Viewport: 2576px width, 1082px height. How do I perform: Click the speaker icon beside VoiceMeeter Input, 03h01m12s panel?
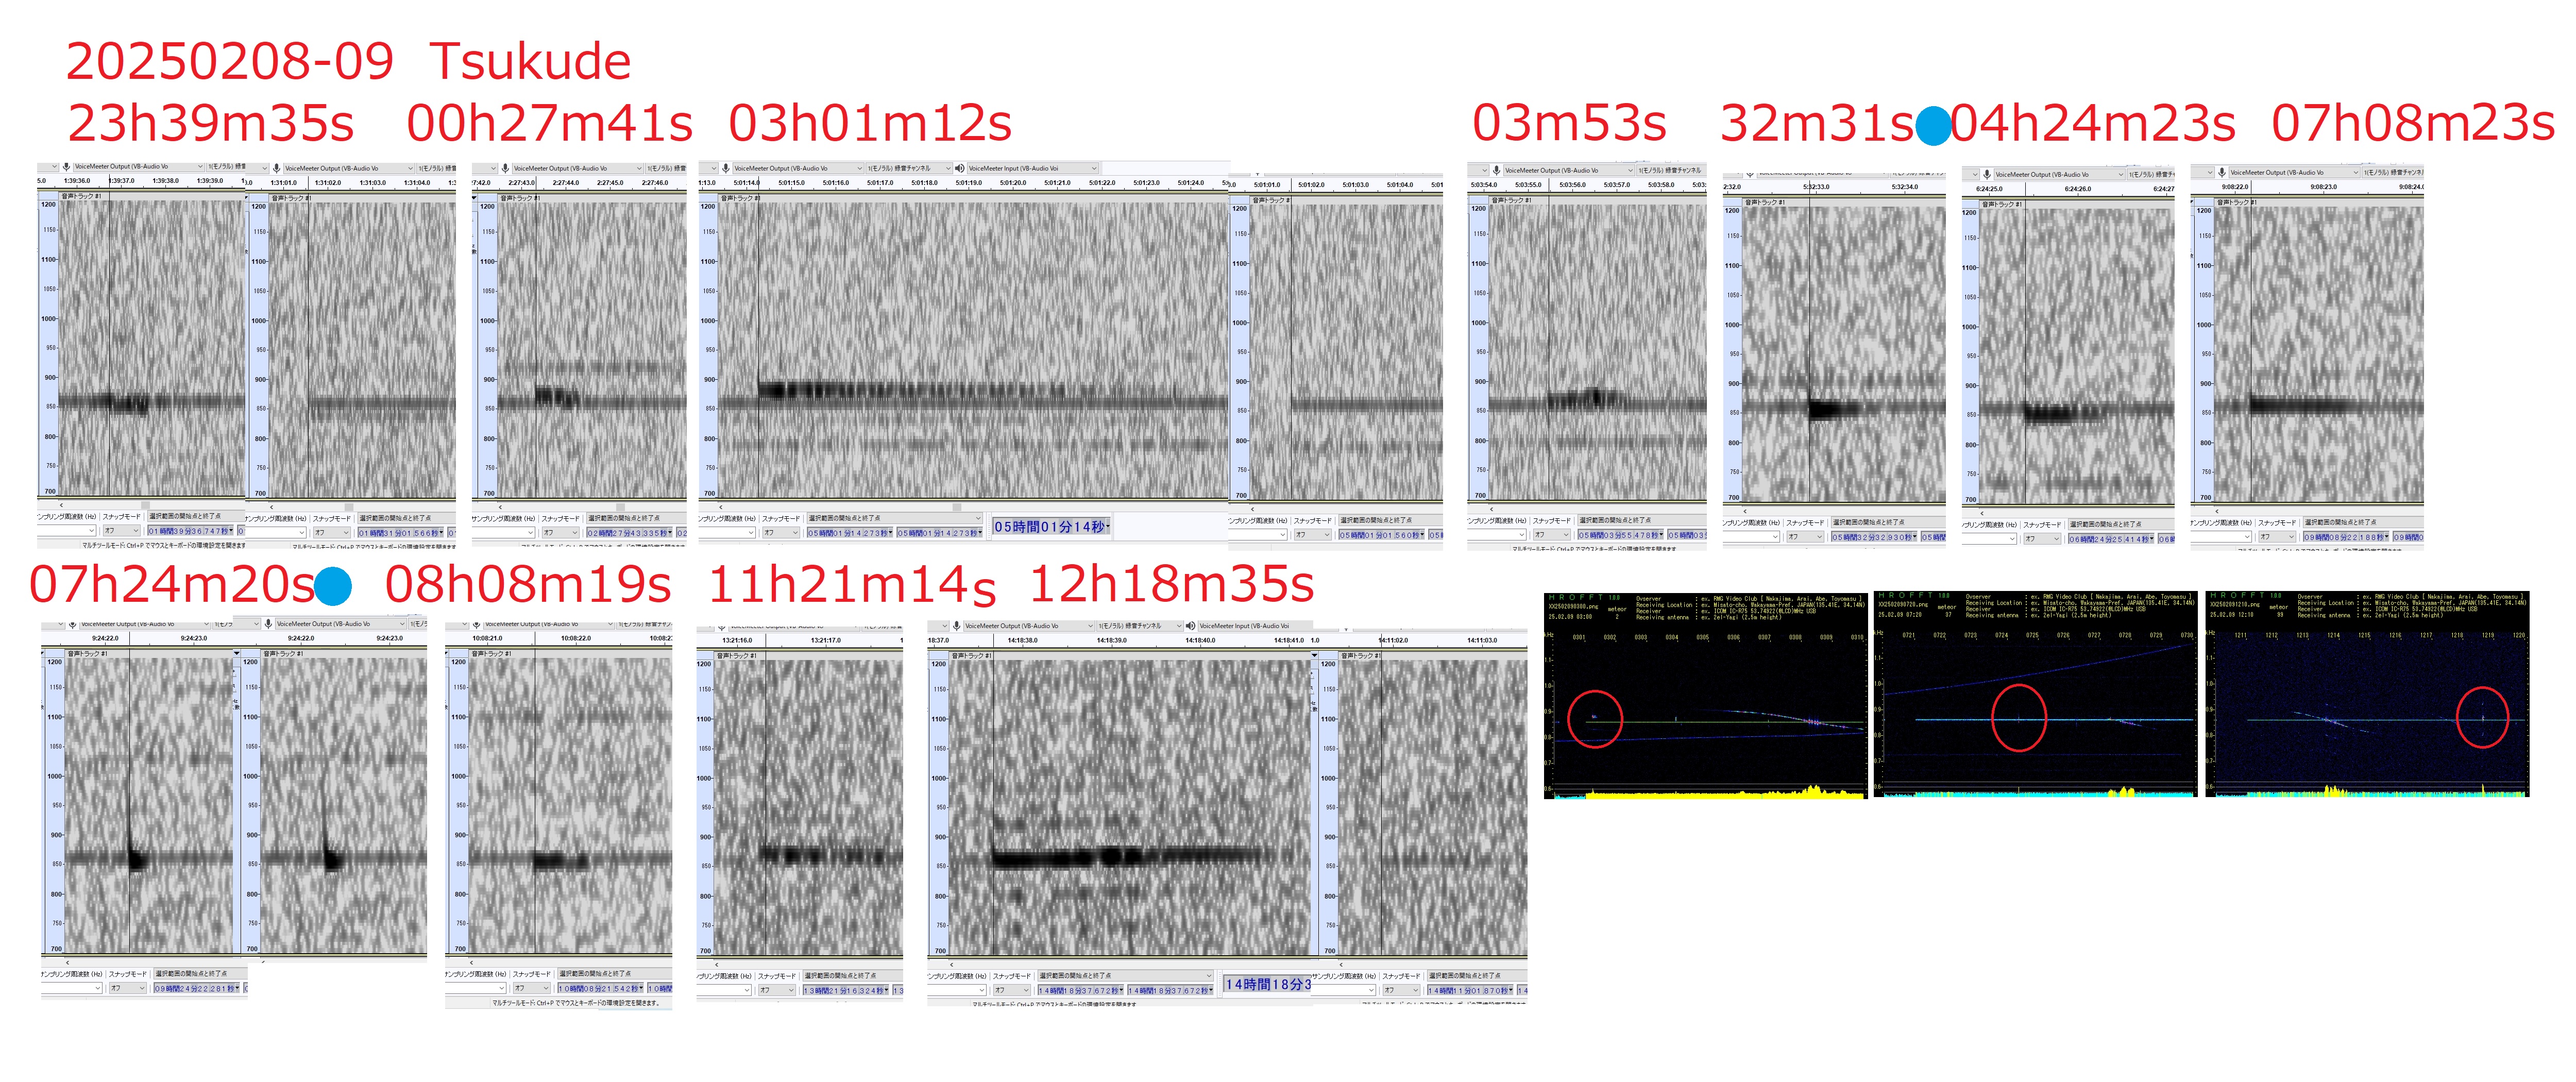tap(960, 168)
